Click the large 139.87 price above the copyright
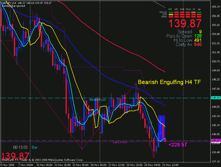221x167 pixels. [x=16, y=156]
